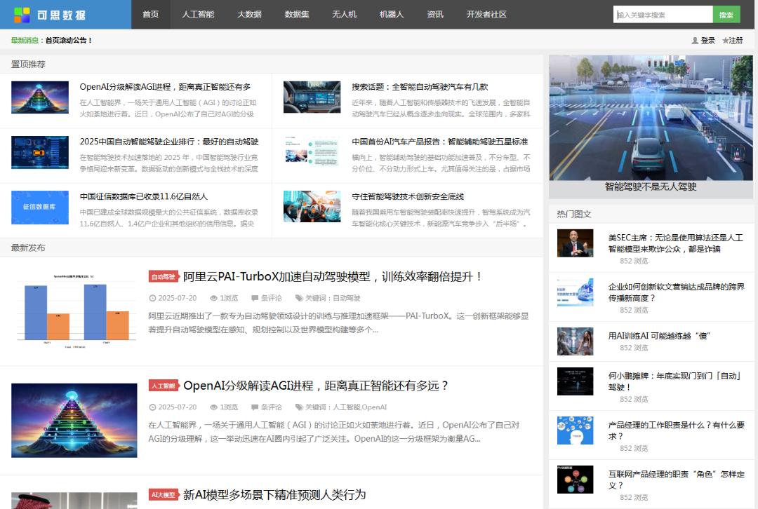The width and height of the screenshot is (758, 509).
Task: Click the car dashboard thumbnail
Action: point(312,97)
